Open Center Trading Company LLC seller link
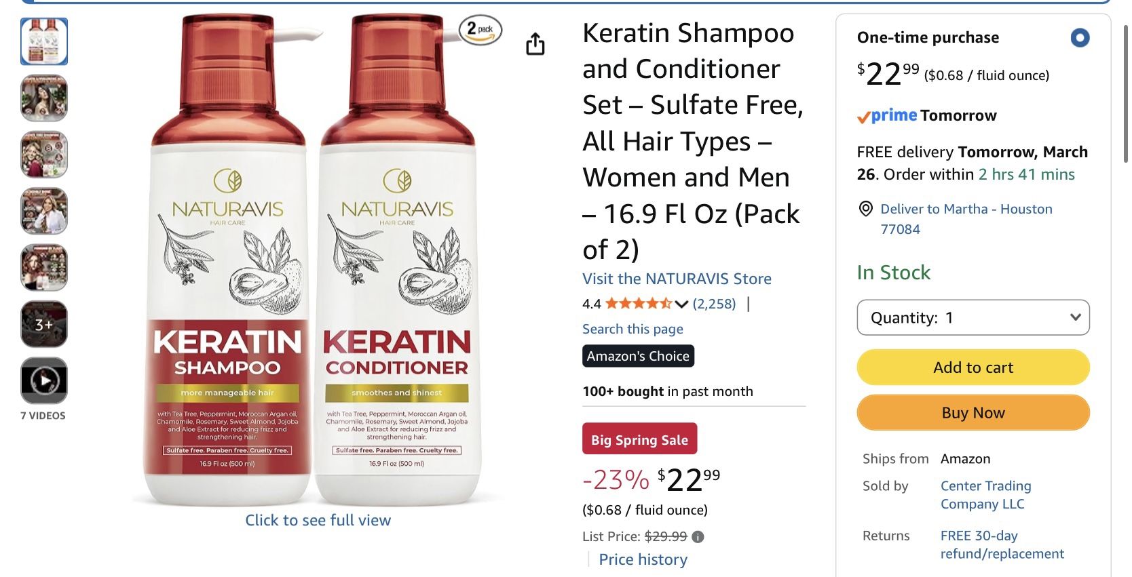Viewport: 1132px width, 577px height. click(985, 495)
